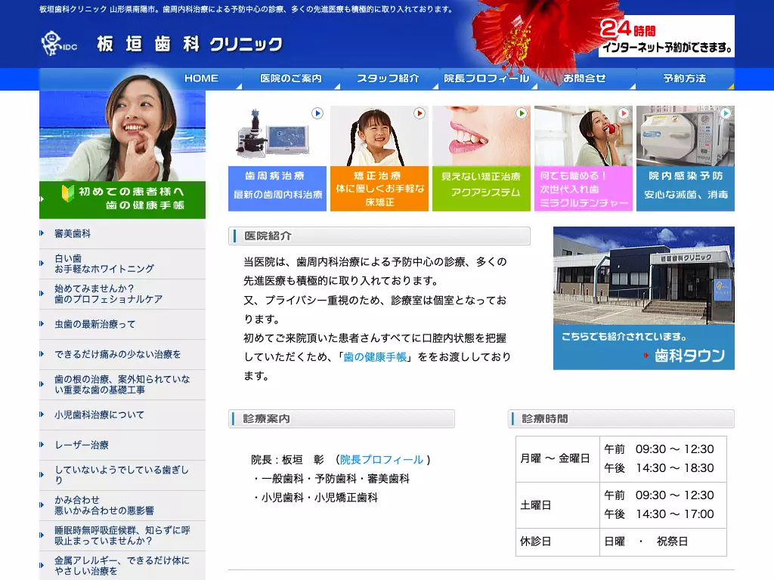Click the blue 安心な滅菌、消毒 label box
This screenshot has height=580, width=774.
[685, 188]
